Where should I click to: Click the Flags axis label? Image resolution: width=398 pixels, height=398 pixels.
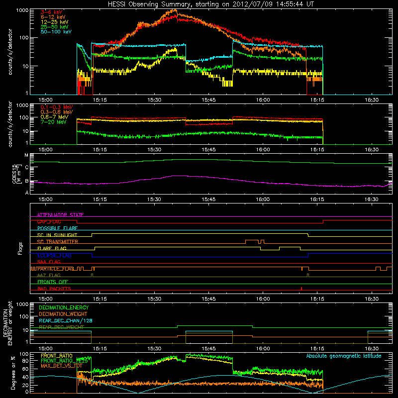pos(20,248)
